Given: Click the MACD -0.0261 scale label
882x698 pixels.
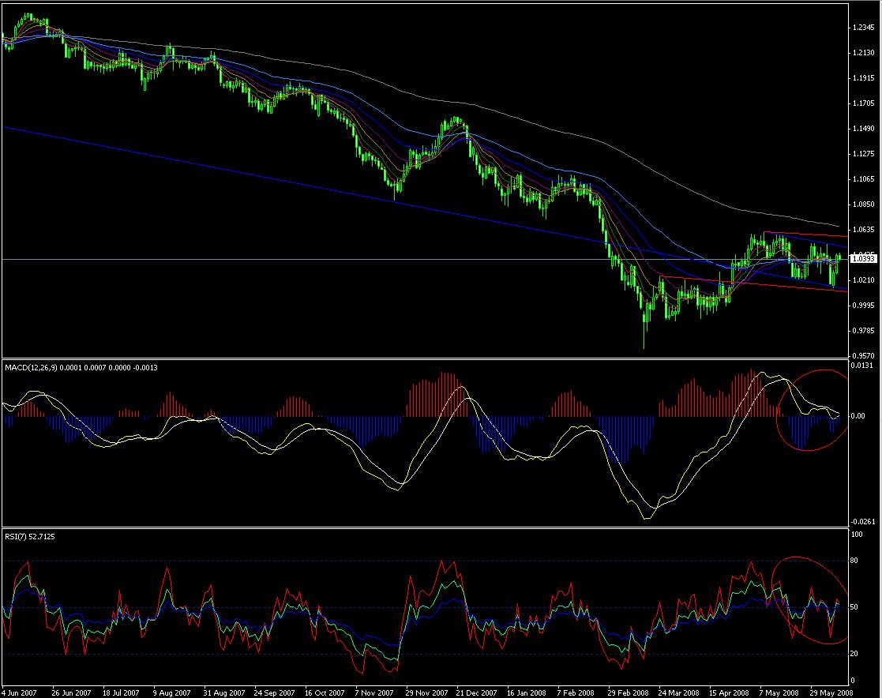Looking at the screenshot, I should (863, 521).
